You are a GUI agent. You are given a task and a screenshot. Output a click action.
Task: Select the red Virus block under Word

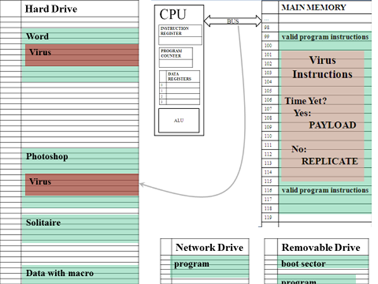coord(81,55)
